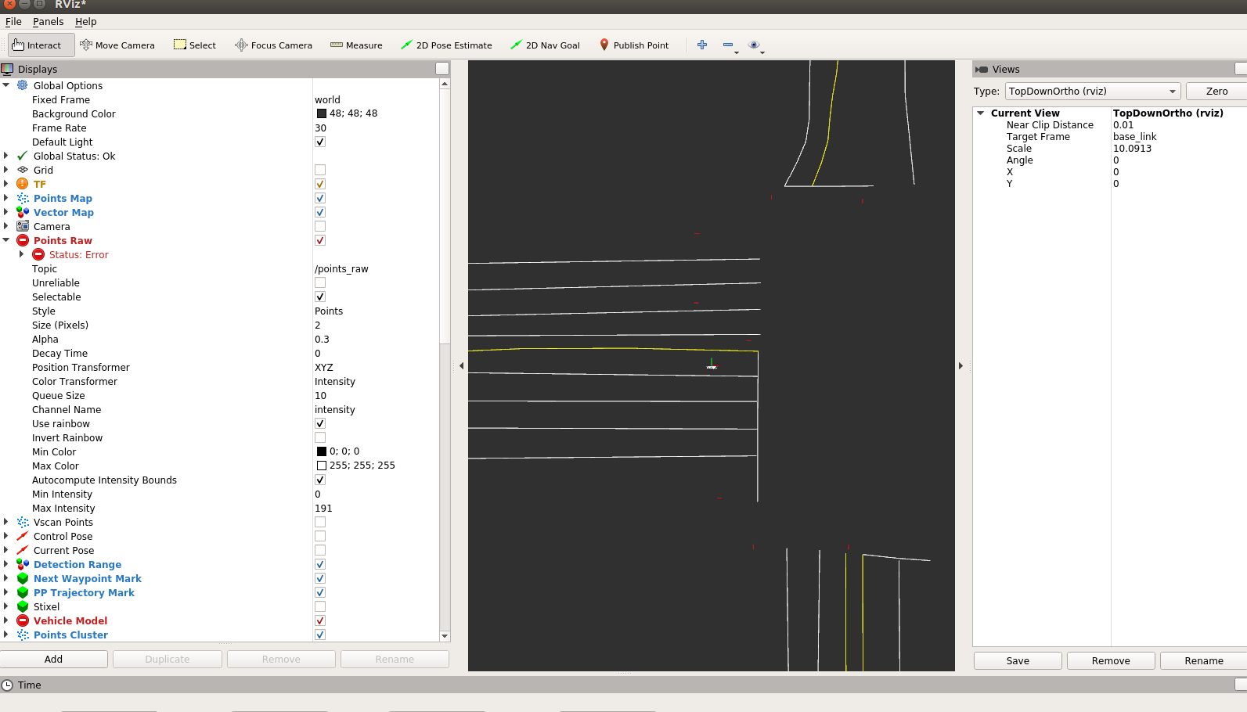This screenshot has height=712, width=1247.
Task: Save the current view
Action: pyautogui.click(x=1018, y=661)
